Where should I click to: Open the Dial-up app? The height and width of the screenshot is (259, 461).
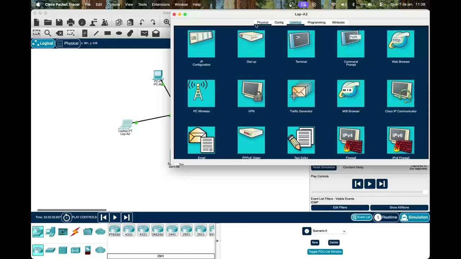click(251, 44)
